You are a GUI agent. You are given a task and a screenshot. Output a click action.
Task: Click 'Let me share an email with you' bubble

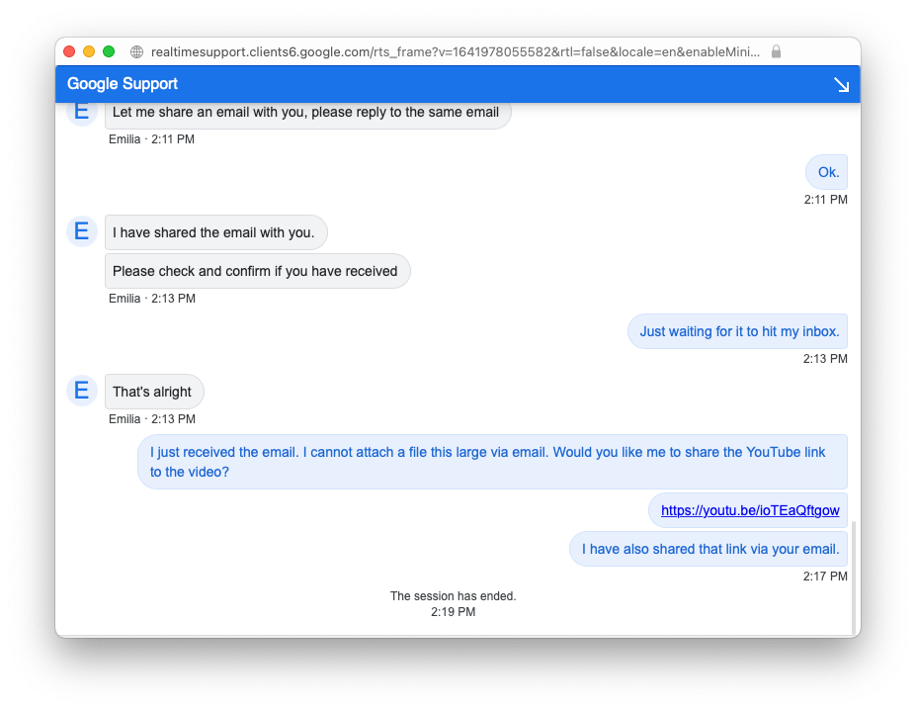coord(306,113)
